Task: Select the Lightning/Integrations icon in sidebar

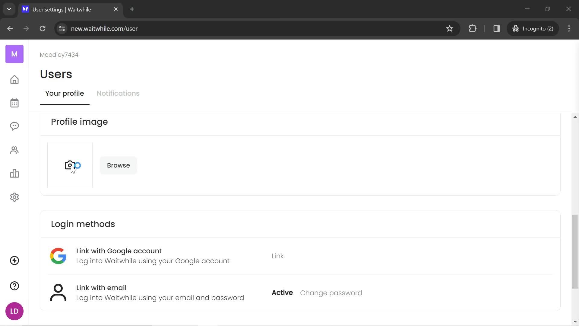Action: coord(14,260)
